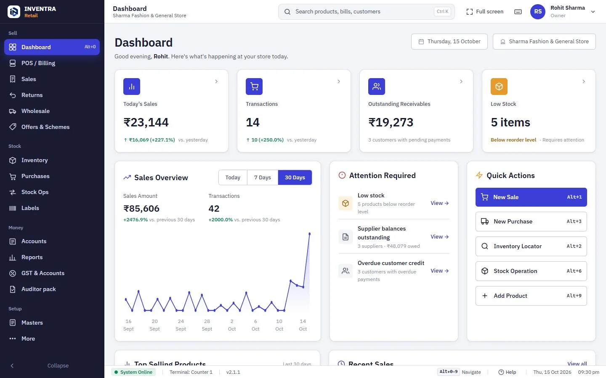Viewport: 606px width, 378px height.
Task: Toggle Full screen mode
Action: (x=485, y=12)
